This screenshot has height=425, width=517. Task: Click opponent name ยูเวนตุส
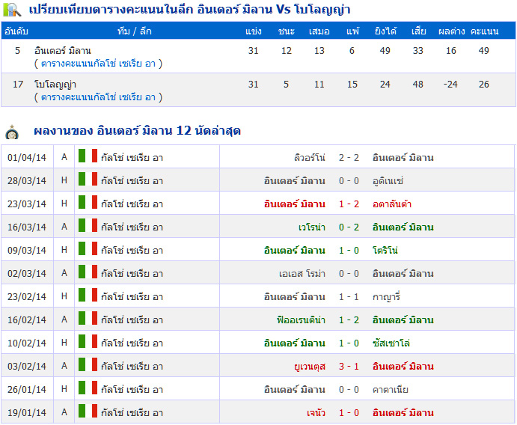coord(310,367)
